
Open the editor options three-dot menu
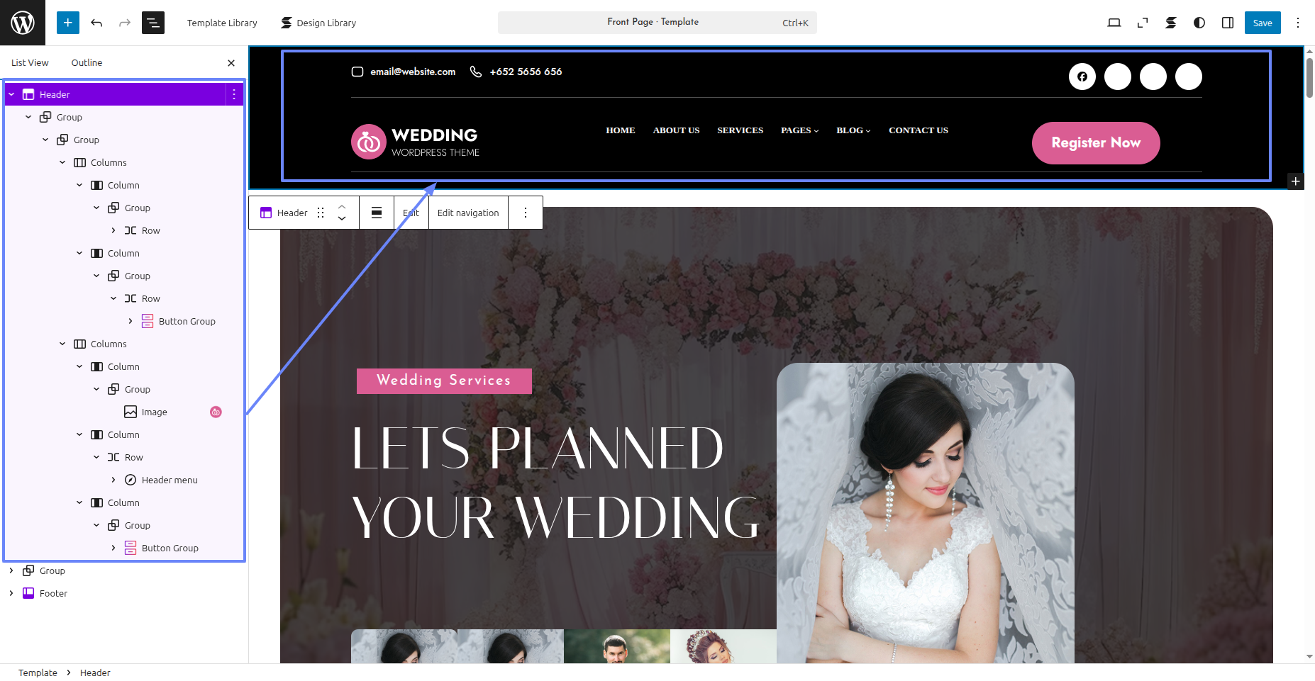pyautogui.click(x=1298, y=23)
